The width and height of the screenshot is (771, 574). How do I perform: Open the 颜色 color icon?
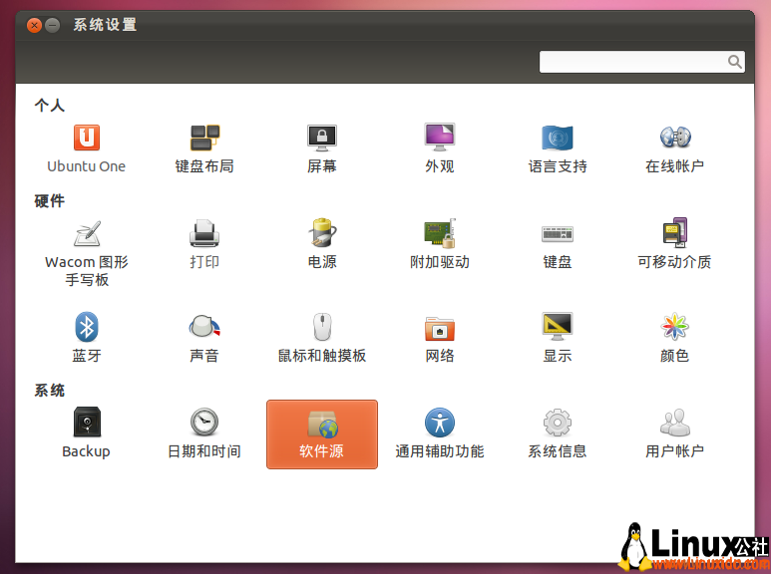coord(675,326)
